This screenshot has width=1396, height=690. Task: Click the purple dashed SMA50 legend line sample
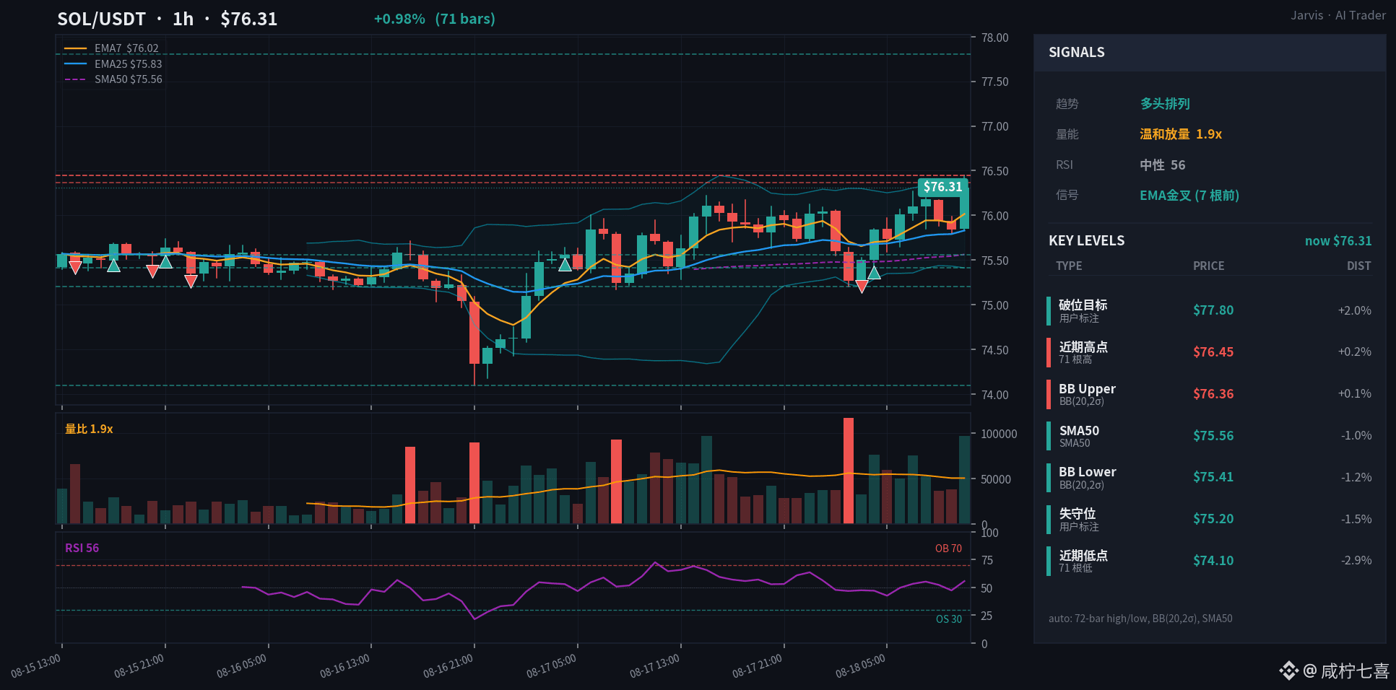click(75, 79)
